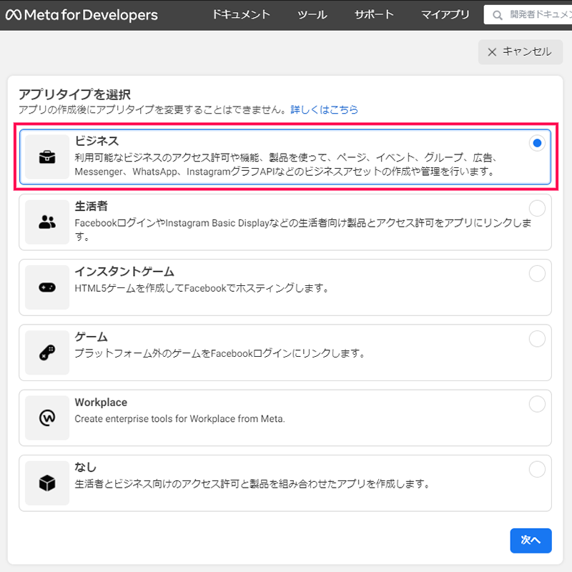Click the Business briefcase icon
Screen dimensions: 572x572
point(47,157)
